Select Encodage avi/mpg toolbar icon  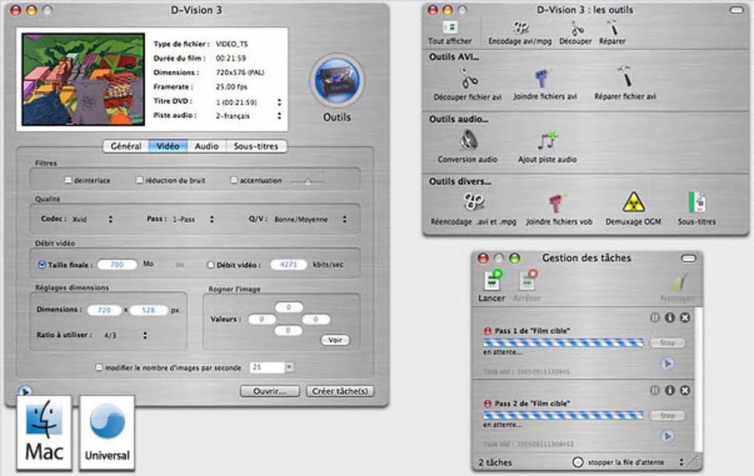(x=520, y=33)
